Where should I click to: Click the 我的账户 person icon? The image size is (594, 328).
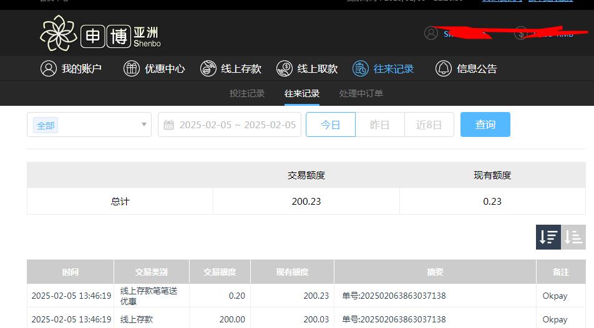click(x=49, y=68)
